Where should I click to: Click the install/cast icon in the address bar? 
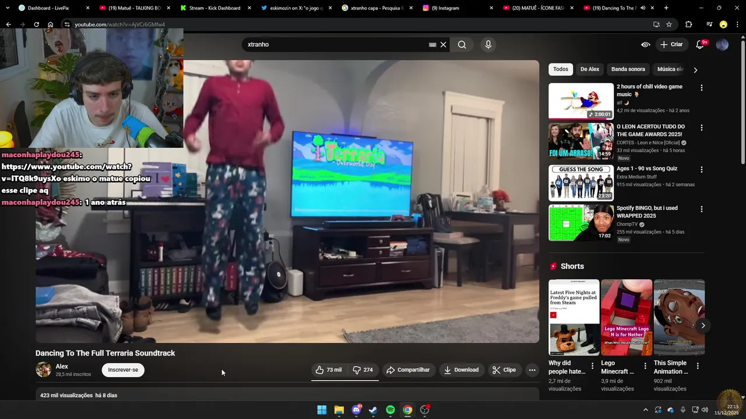point(656,24)
